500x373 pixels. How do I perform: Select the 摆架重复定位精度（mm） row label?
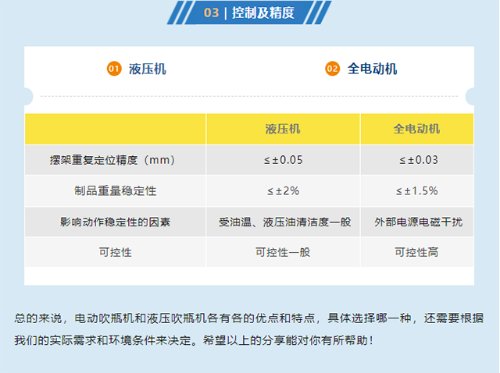[116, 160]
